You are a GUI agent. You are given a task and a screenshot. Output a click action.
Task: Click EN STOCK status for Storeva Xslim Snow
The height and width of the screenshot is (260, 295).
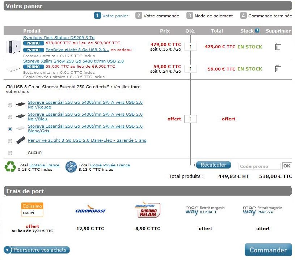[x=250, y=69]
